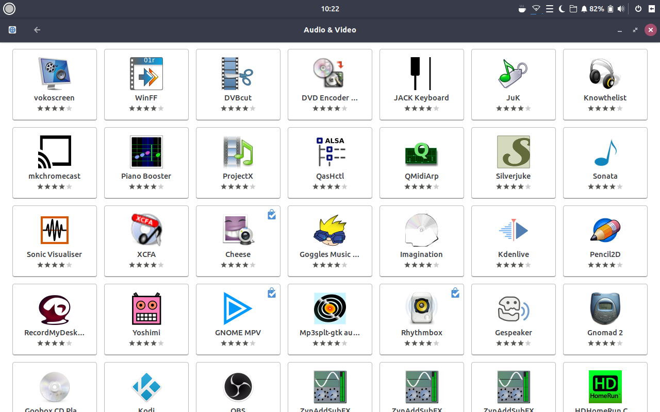Viewport: 660px width, 412px height.
Task: Open the Gespeaker talking face icon
Action: 514,308
